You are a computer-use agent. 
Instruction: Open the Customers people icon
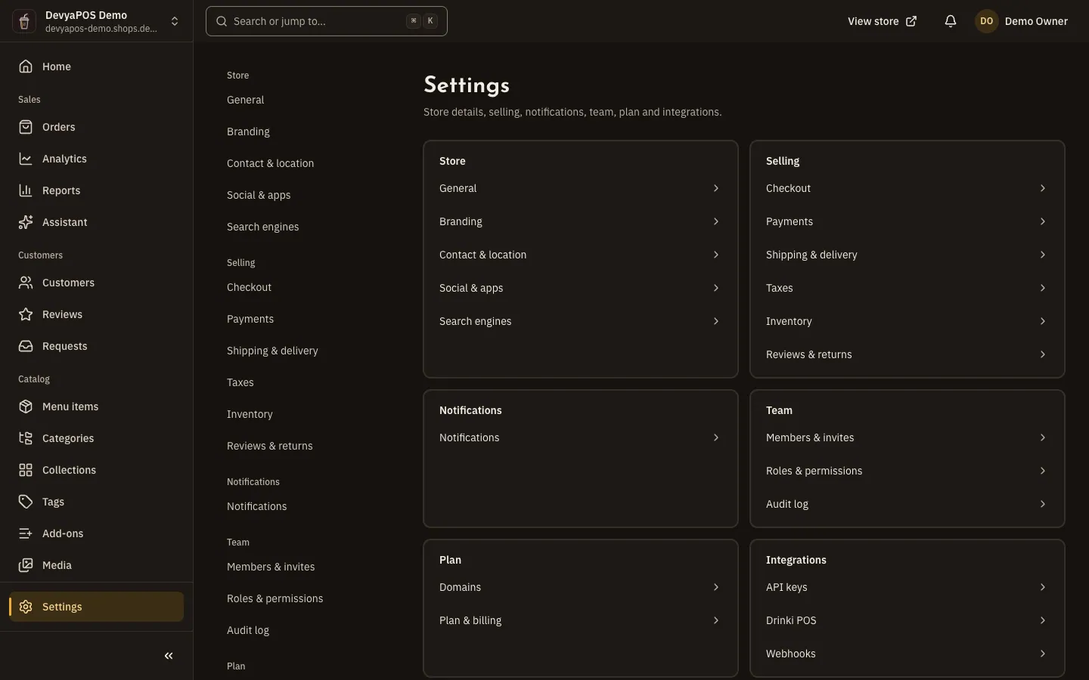(26, 283)
